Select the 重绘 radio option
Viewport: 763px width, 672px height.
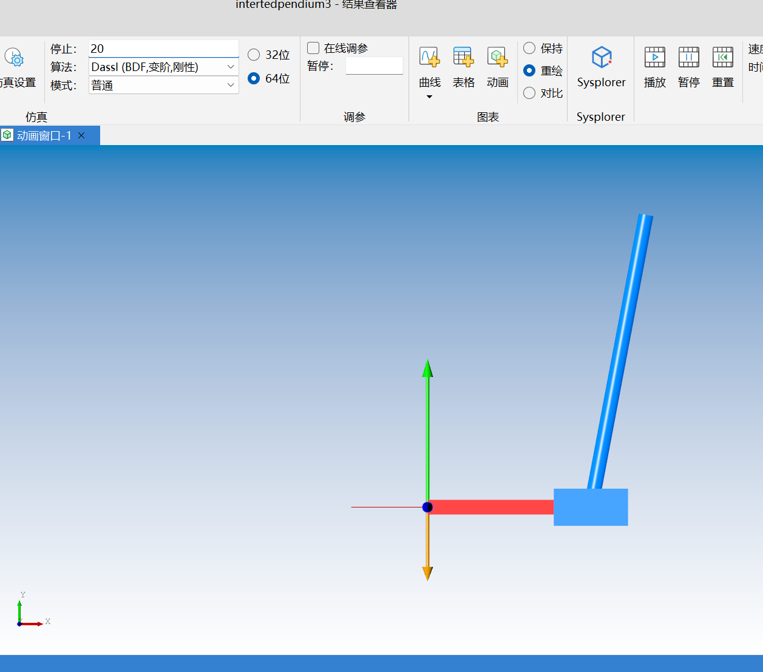[x=529, y=70]
